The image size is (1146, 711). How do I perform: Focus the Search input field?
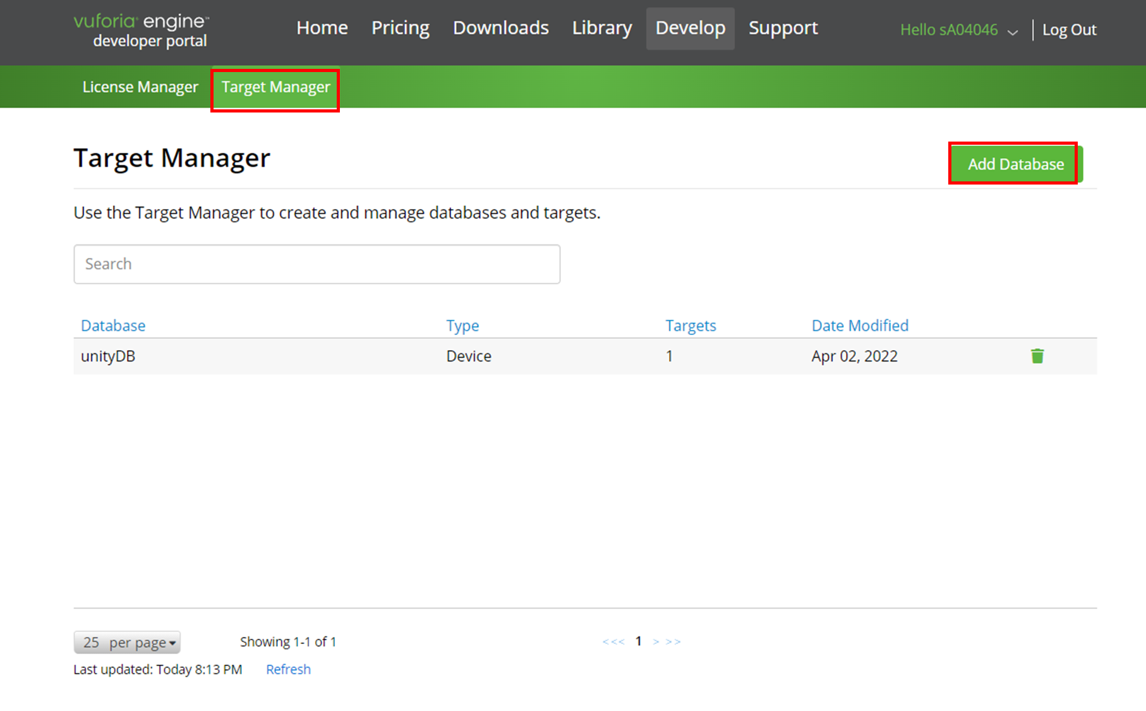pos(317,264)
